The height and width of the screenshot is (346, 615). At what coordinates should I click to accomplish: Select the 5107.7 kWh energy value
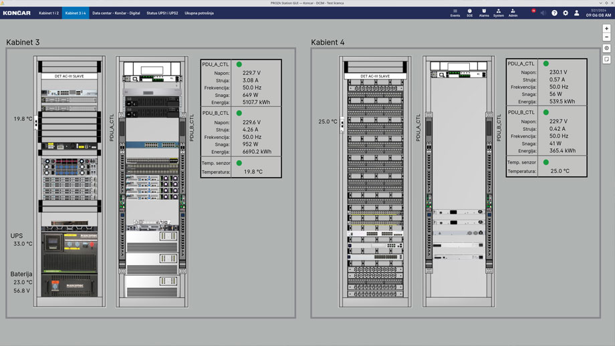pos(256,102)
